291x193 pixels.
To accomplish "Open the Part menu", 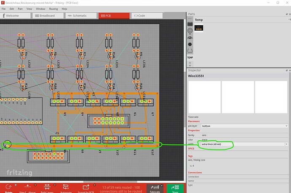I will coord(20,9).
